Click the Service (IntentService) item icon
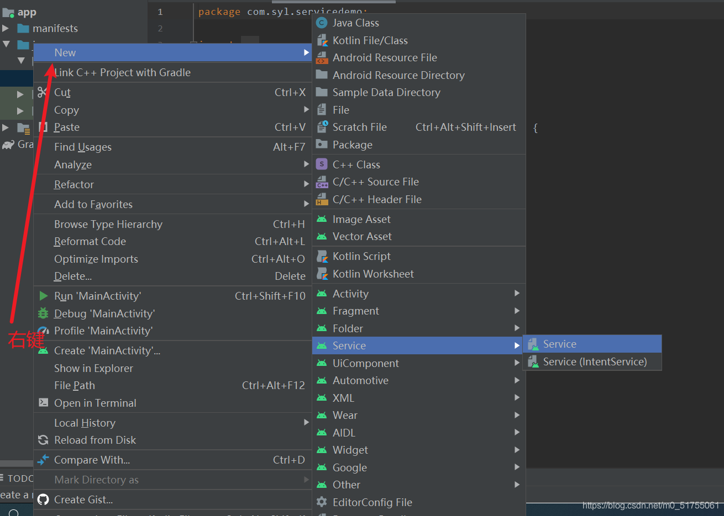The width and height of the screenshot is (724, 516). click(x=533, y=361)
